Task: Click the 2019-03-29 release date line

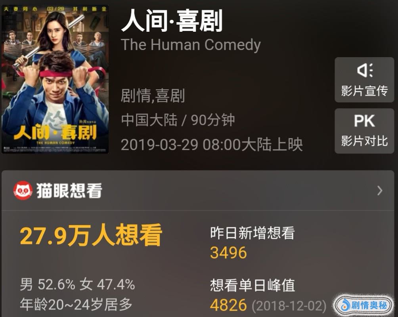Action: [x=212, y=144]
